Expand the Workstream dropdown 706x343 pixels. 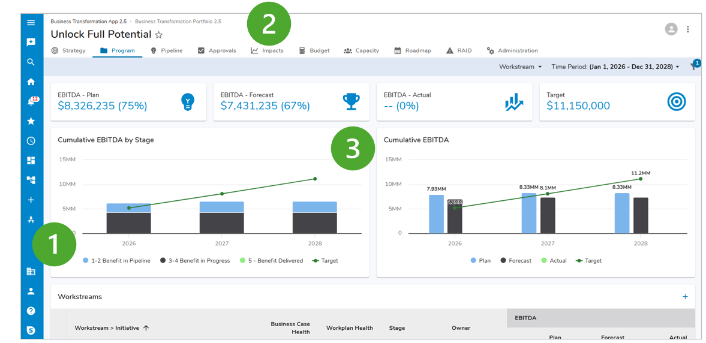520,67
